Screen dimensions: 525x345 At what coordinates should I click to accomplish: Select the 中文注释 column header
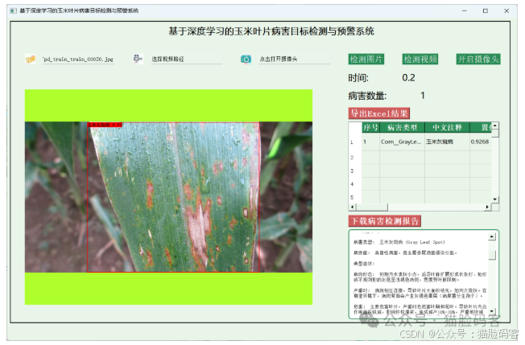coord(448,127)
